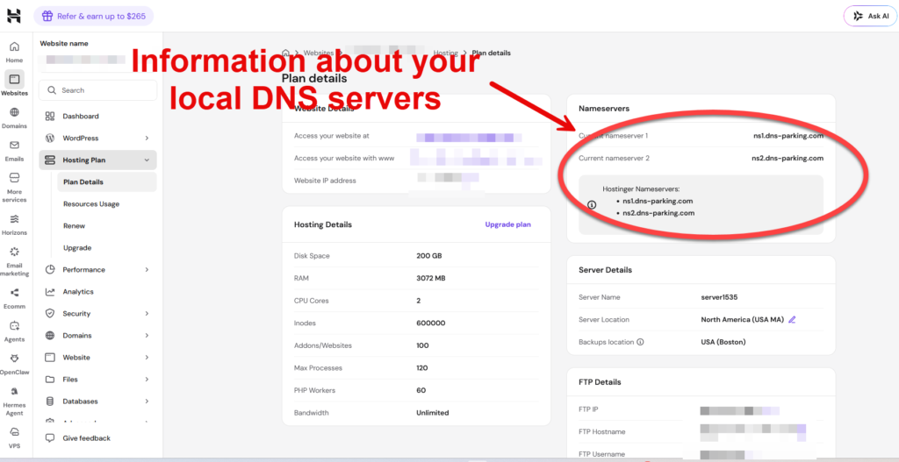Click the Search input field
Viewport: 899px width, 462px height.
click(x=98, y=90)
